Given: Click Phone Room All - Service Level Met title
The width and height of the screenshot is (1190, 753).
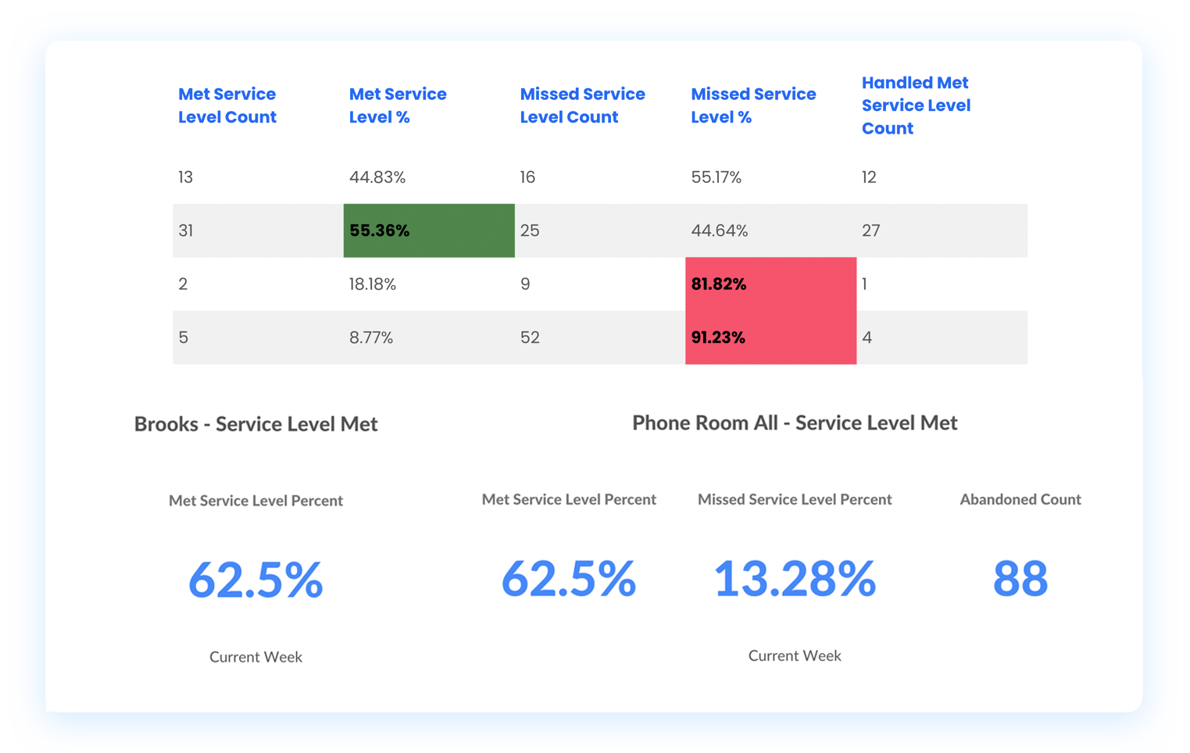Looking at the screenshot, I should [x=795, y=423].
